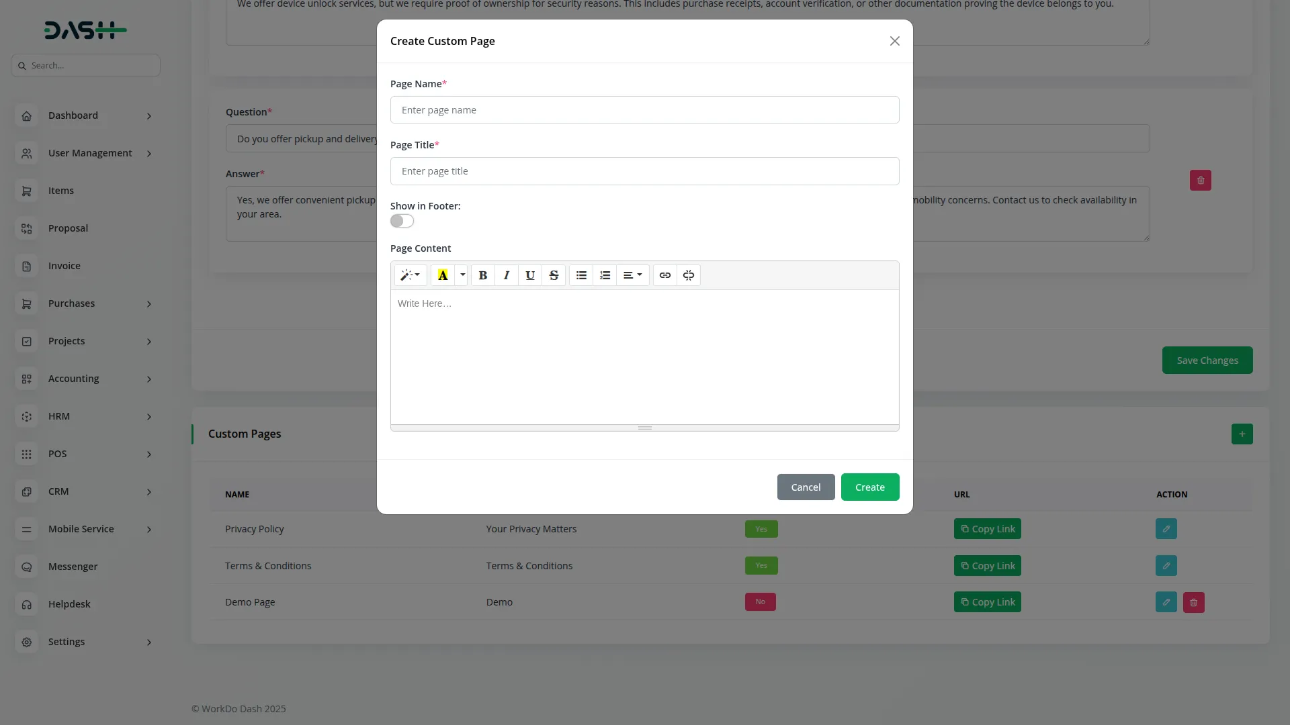This screenshot has height=725, width=1290.
Task: Open the Accounting menu item
Action: [73, 378]
